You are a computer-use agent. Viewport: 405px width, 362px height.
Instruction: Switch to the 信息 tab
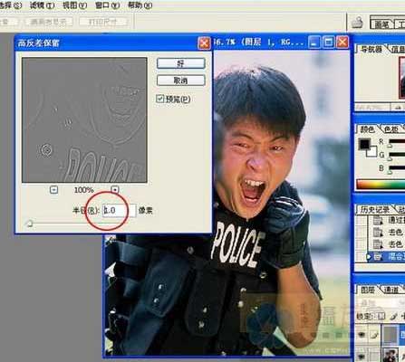pos(398,49)
